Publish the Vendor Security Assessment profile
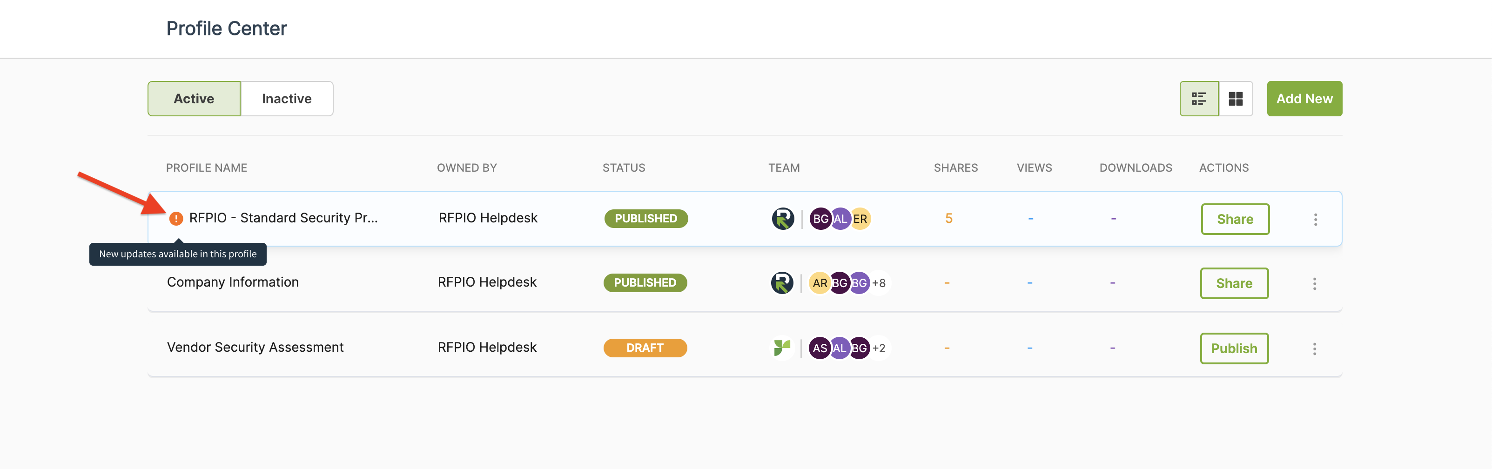The image size is (1492, 469). coord(1234,348)
